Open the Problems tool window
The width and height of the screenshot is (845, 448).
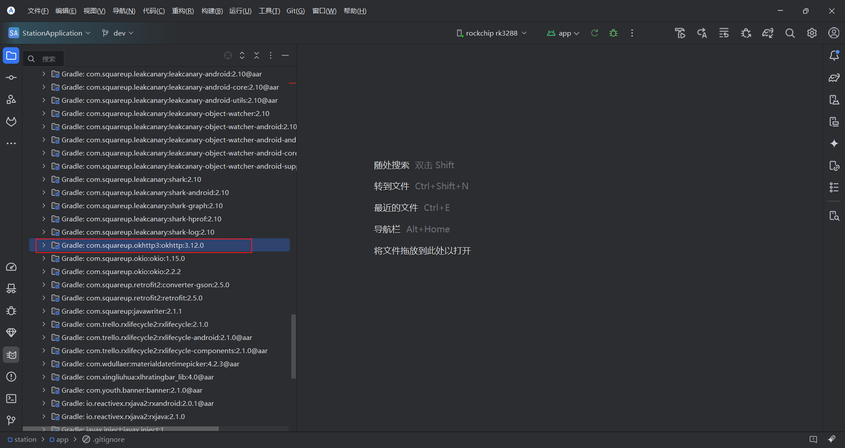[x=11, y=377]
